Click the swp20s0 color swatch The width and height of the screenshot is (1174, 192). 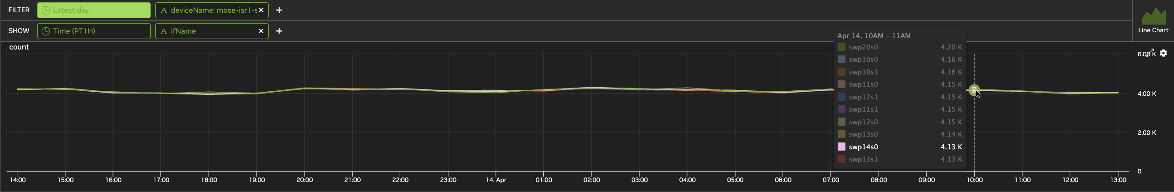pos(842,47)
